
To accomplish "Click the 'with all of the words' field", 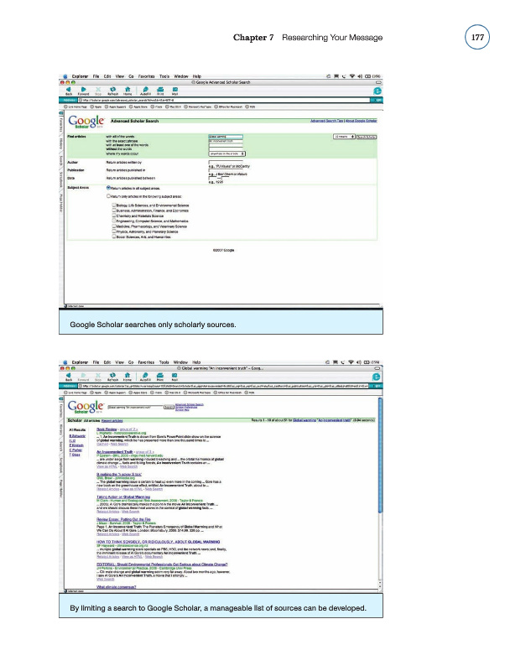I will 224,134.
